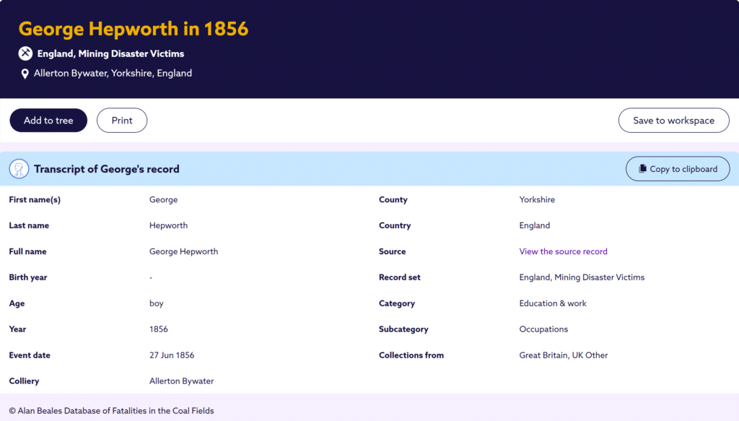Open the View the source record link
Viewport: 739px width, 421px height.
[563, 251]
